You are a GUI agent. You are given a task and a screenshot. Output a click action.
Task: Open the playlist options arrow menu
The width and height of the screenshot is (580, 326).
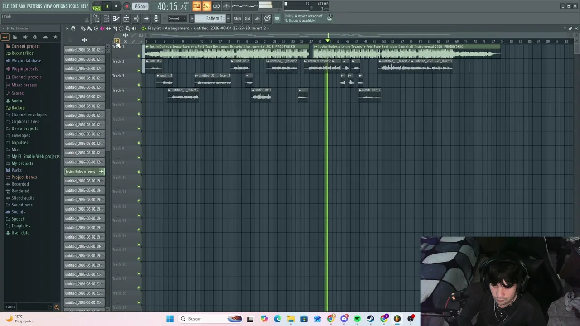tap(67, 29)
